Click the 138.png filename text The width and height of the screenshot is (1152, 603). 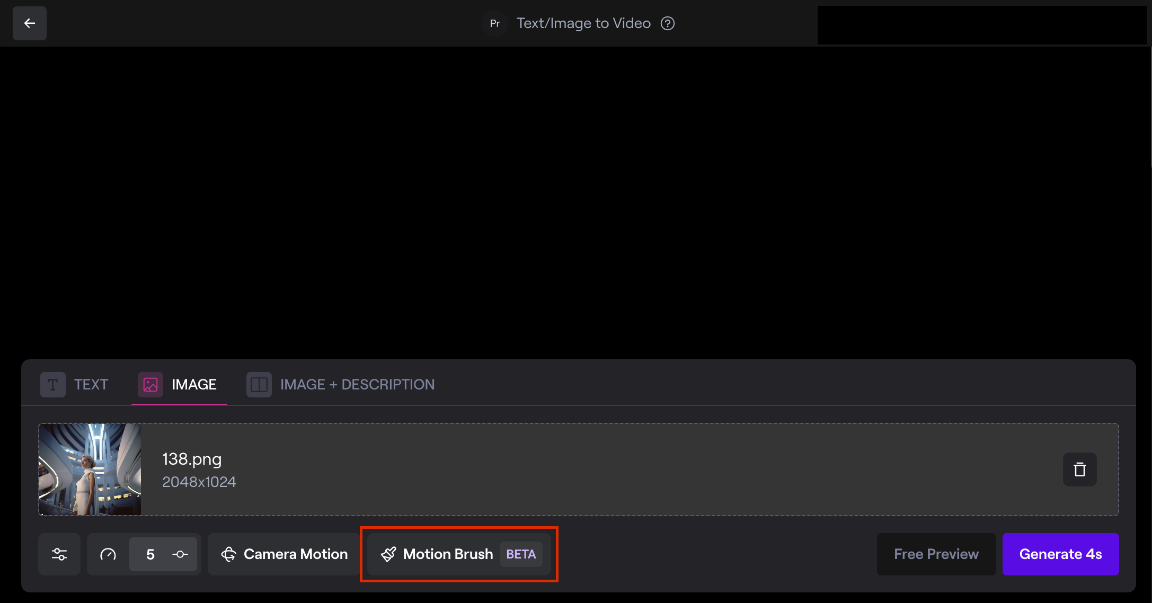pos(192,459)
